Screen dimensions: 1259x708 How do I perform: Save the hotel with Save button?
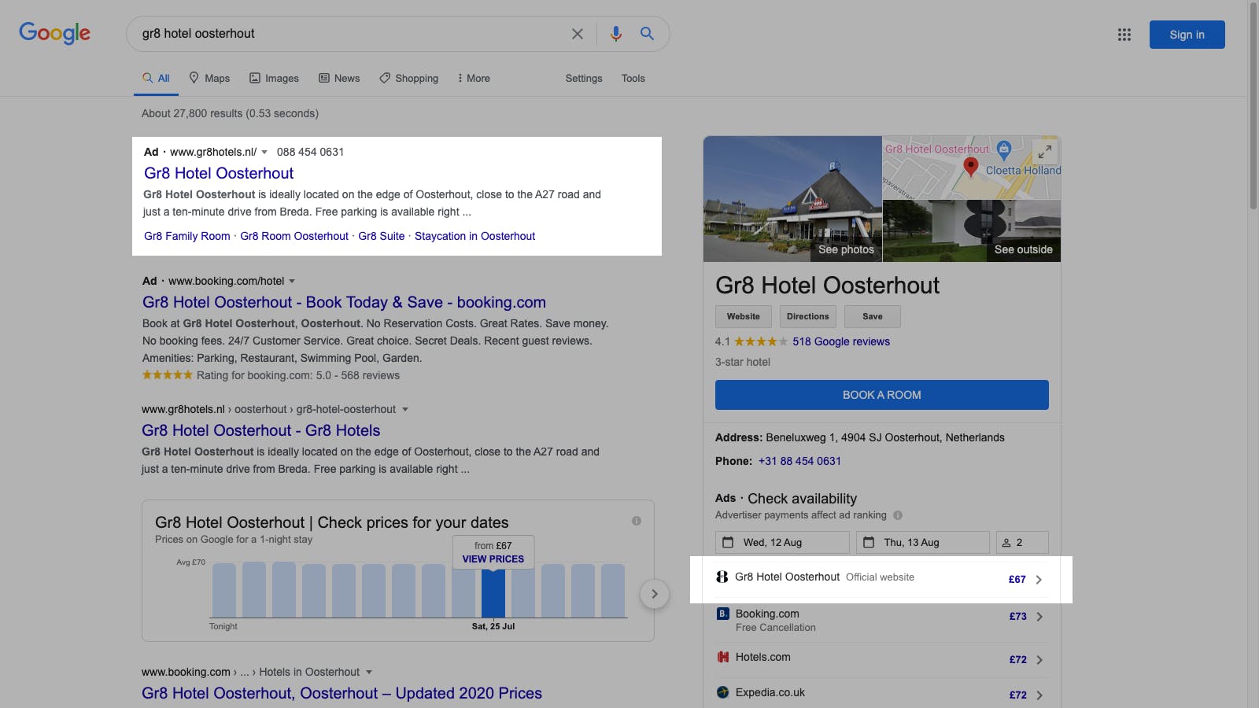pos(873,316)
